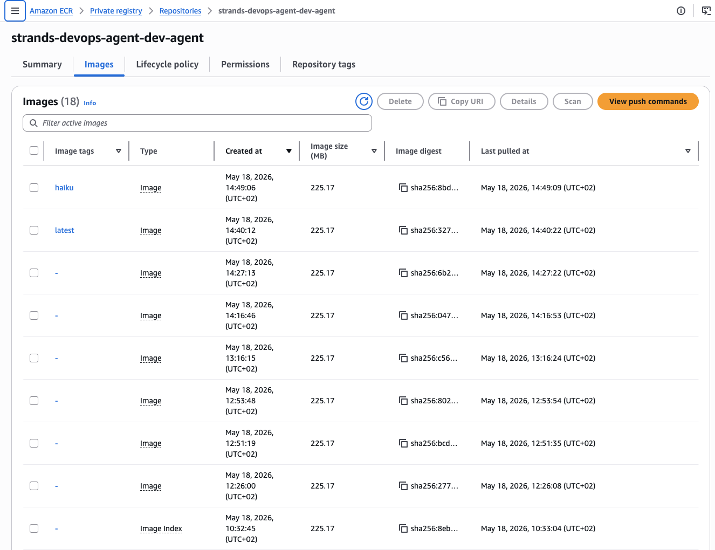Screen dimensions: 715x550
Task: Go to Repositories breadcrumb link
Action: pyautogui.click(x=180, y=11)
